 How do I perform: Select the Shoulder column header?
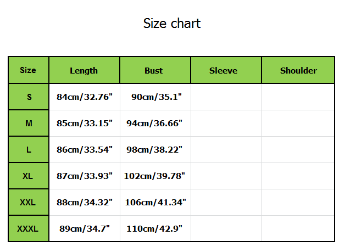[298, 70]
